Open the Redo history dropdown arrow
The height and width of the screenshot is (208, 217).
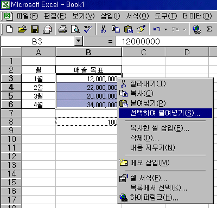coord(184,29)
